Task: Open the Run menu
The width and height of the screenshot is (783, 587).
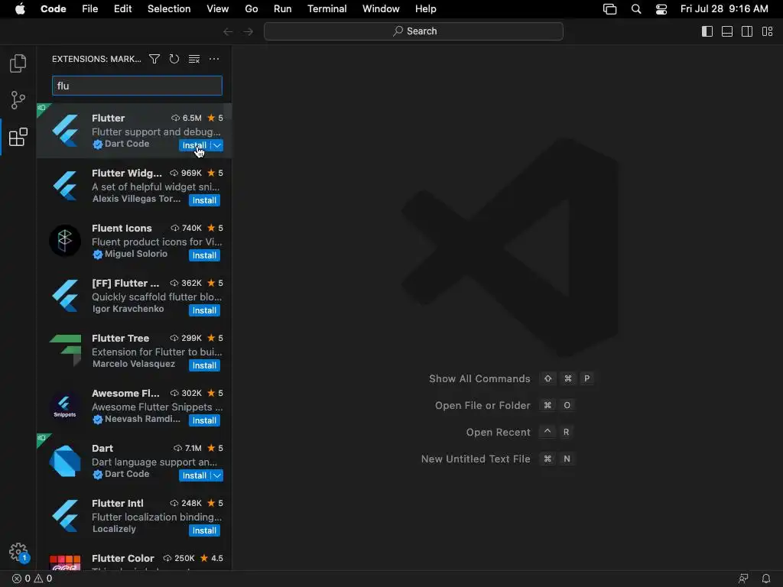Action: tap(283, 9)
